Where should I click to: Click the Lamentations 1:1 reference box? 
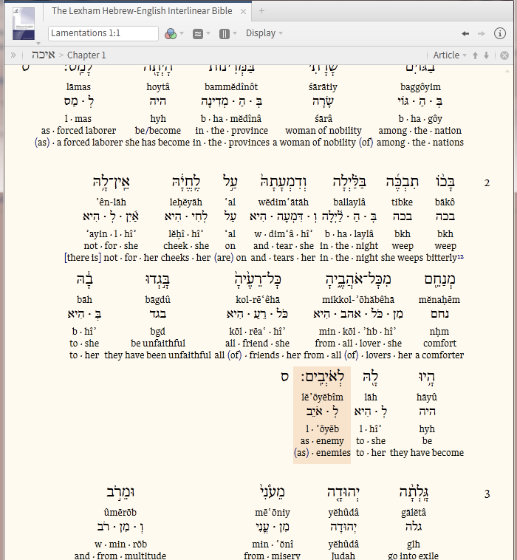103,33
